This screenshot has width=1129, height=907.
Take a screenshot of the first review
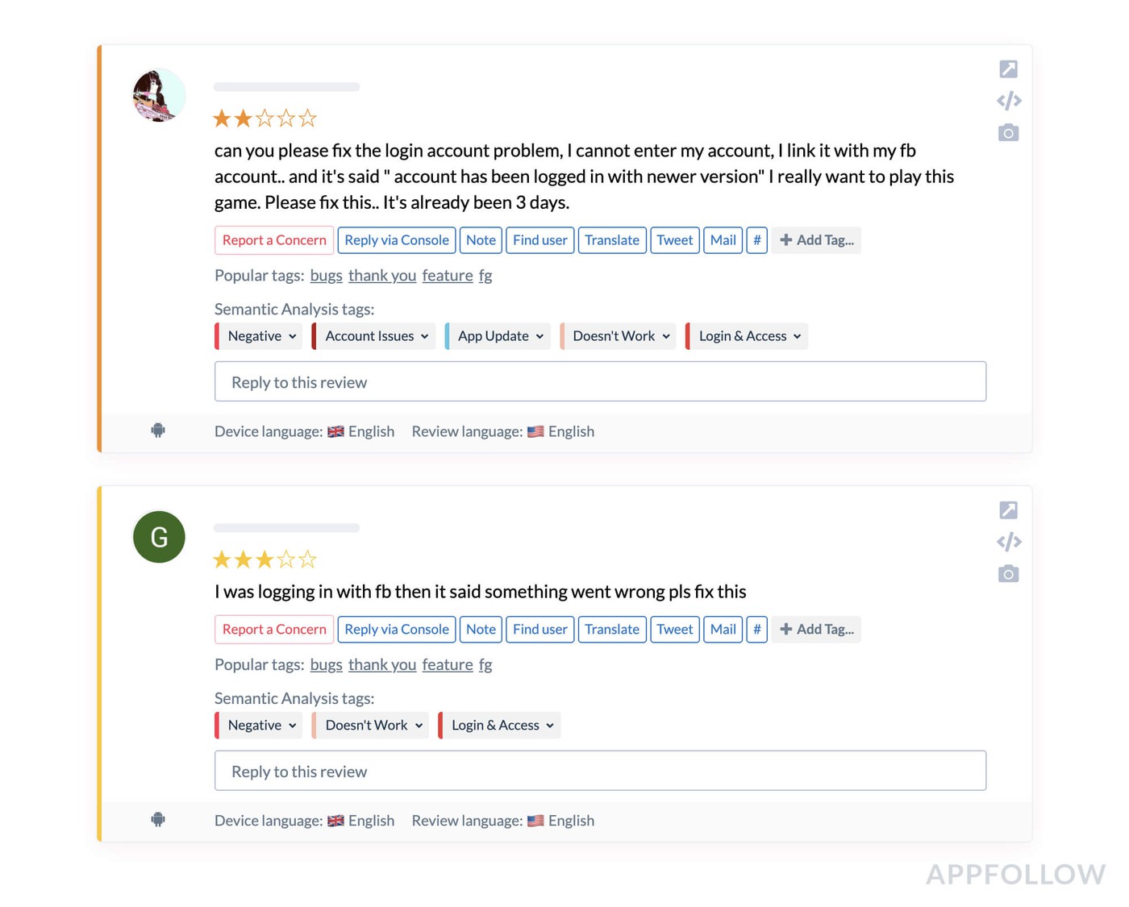[x=1008, y=133]
